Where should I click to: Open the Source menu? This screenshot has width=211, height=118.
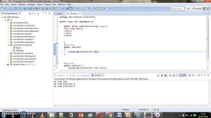click(14, 4)
